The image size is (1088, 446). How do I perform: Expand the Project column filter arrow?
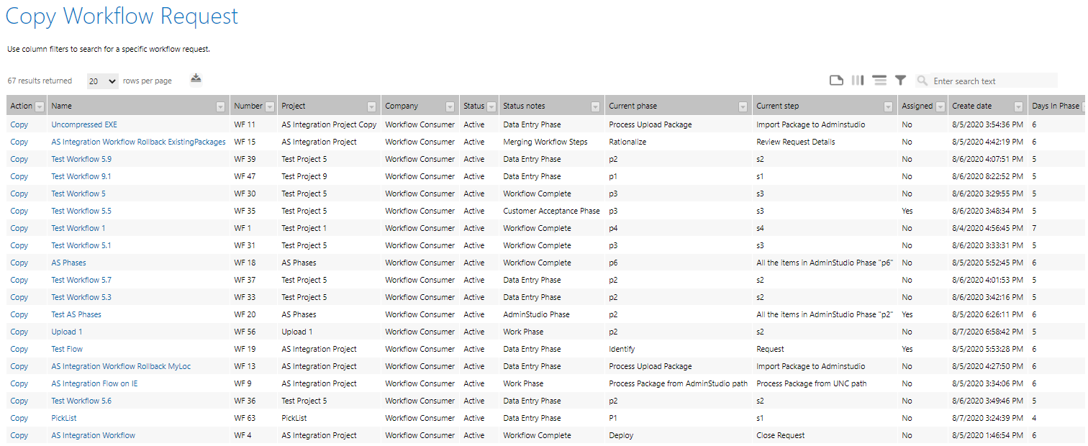point(371,106)
